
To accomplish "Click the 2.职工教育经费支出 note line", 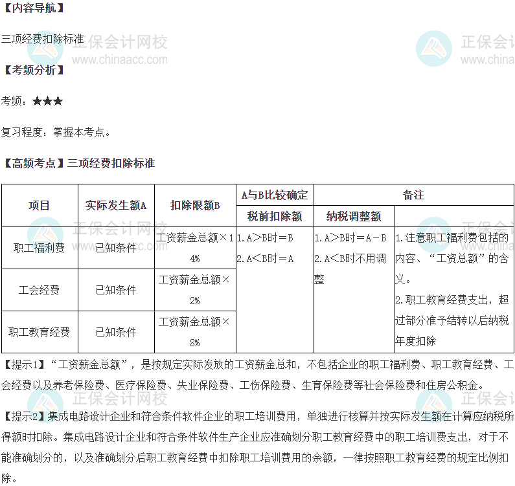I will click(x=452, y=300).
